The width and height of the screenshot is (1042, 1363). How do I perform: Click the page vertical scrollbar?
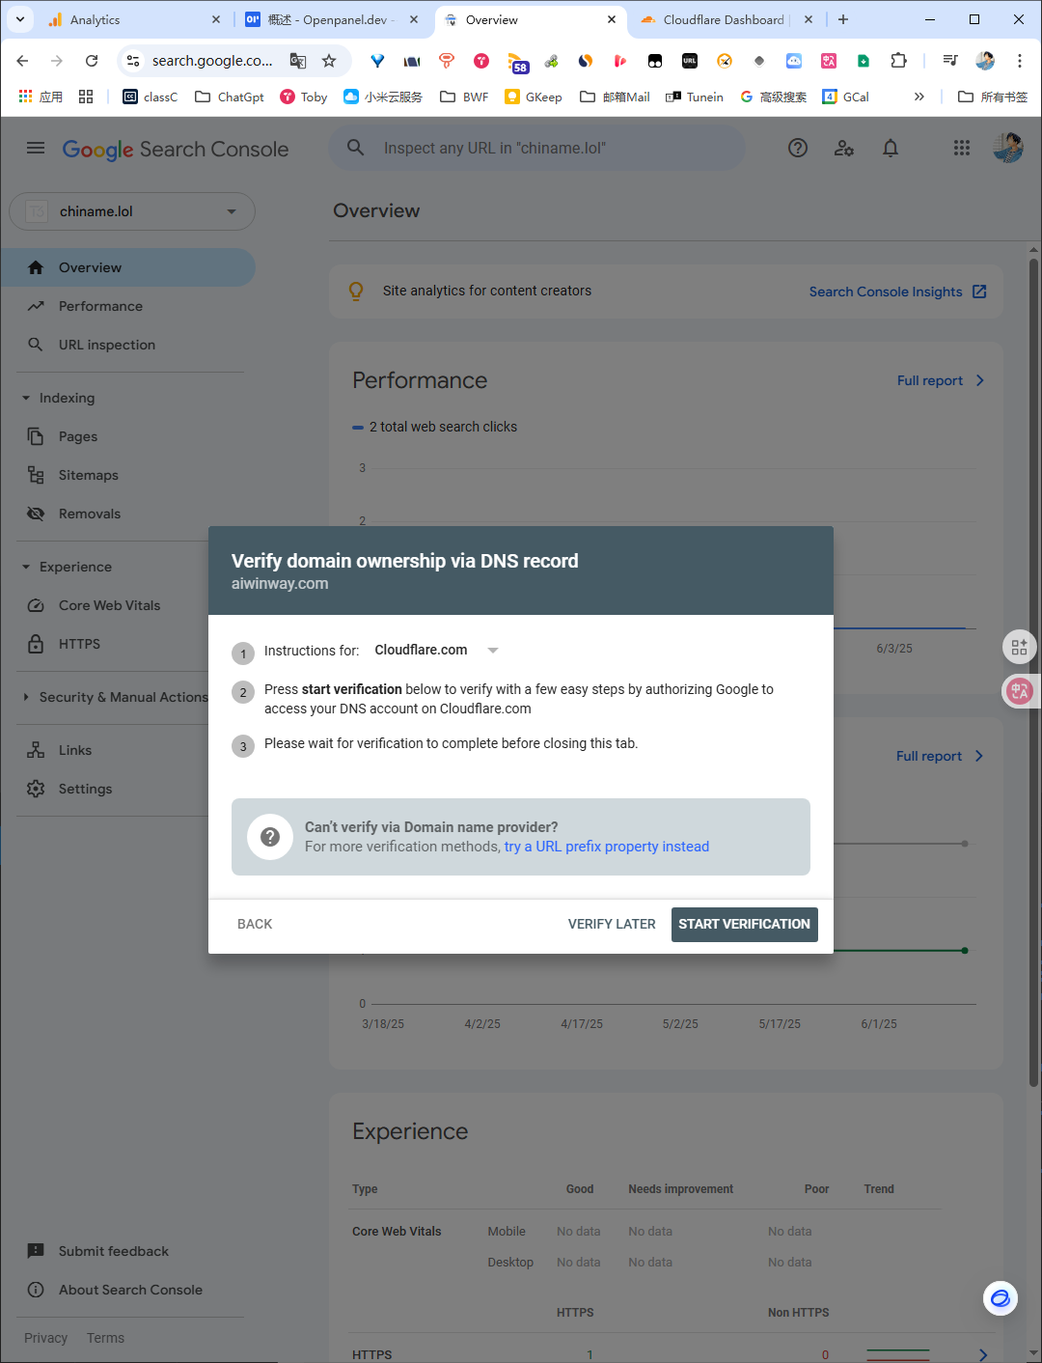coord(1033,671)
